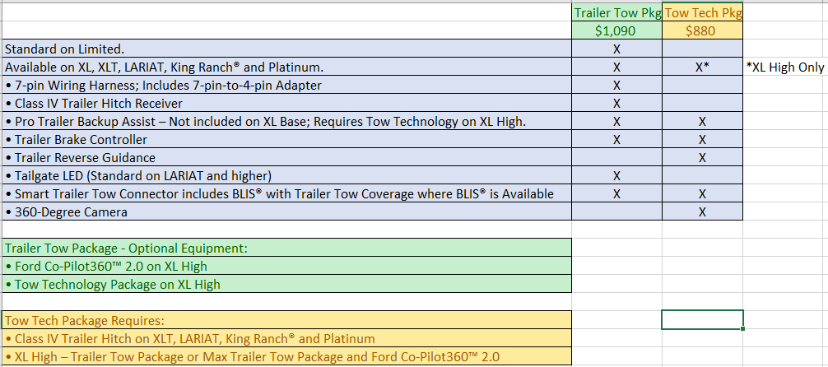Click Trailer Tow X for Smart Trailer Tow Connector
The width and height of the screenshot is (828, 367).
tap(616, 194)
